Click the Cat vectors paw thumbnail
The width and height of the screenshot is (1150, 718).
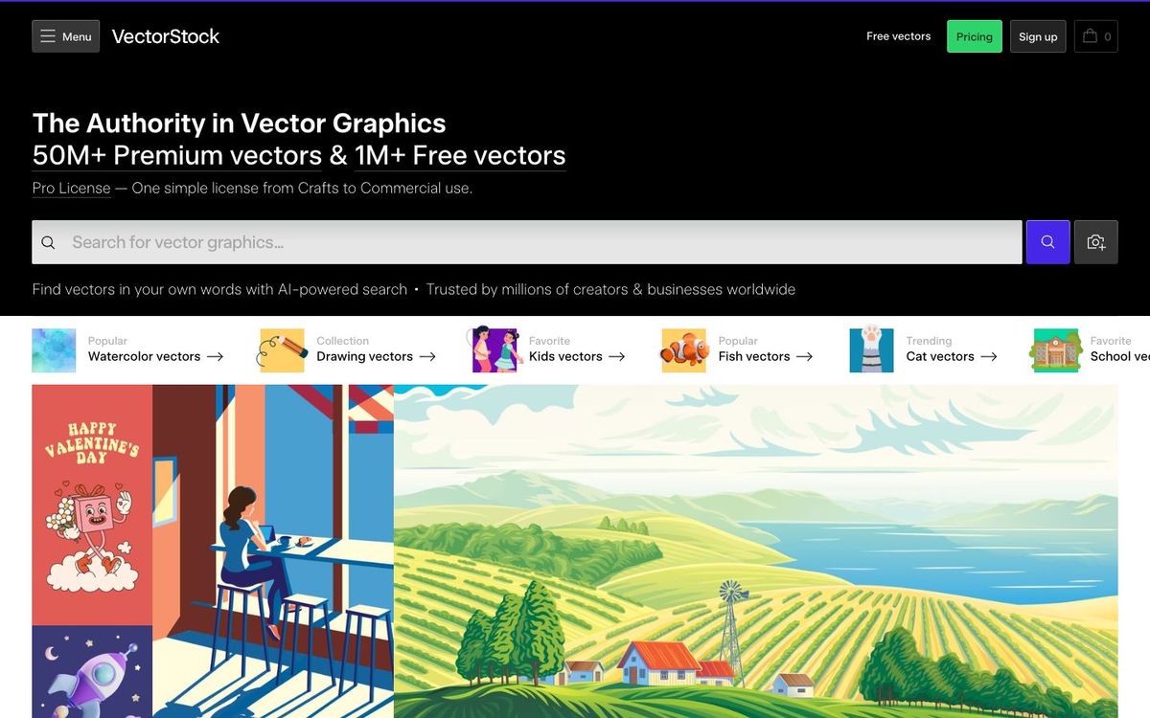click(871, 348)
